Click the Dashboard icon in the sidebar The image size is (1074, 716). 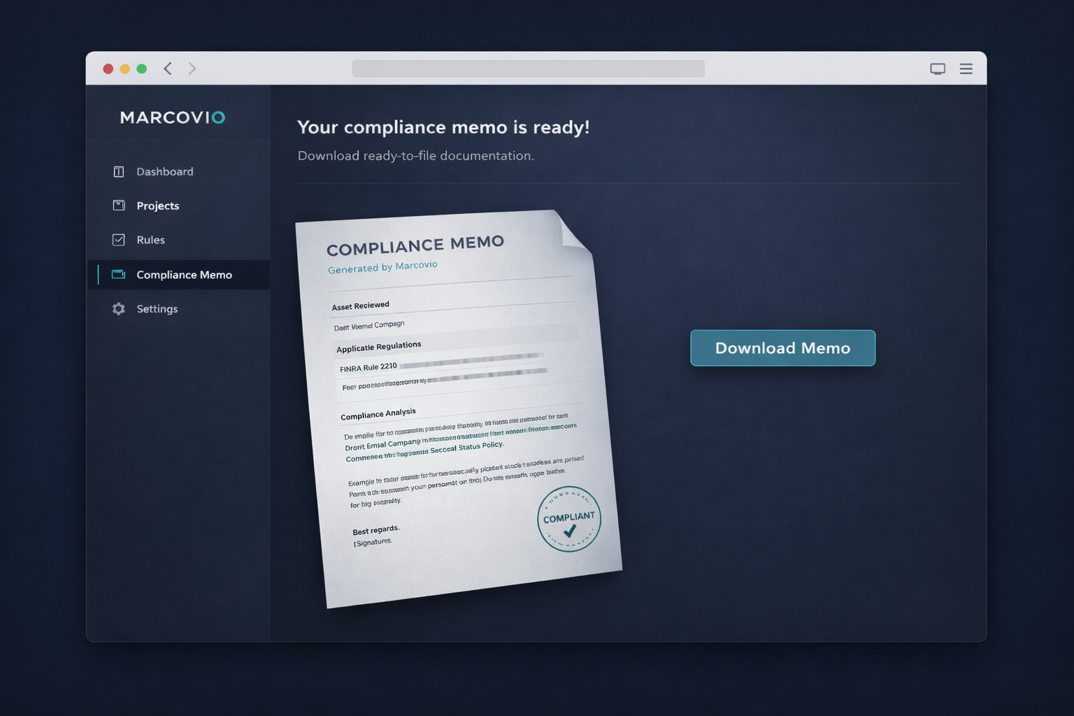pyautogui.click(x=119, y=172)
